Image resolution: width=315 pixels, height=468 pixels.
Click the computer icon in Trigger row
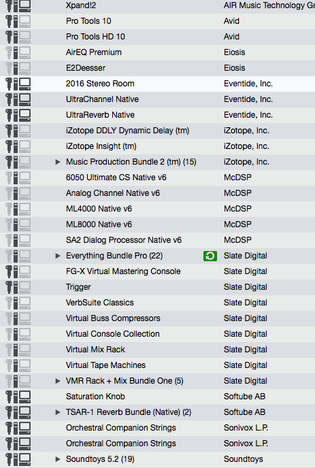coord(24,287)
